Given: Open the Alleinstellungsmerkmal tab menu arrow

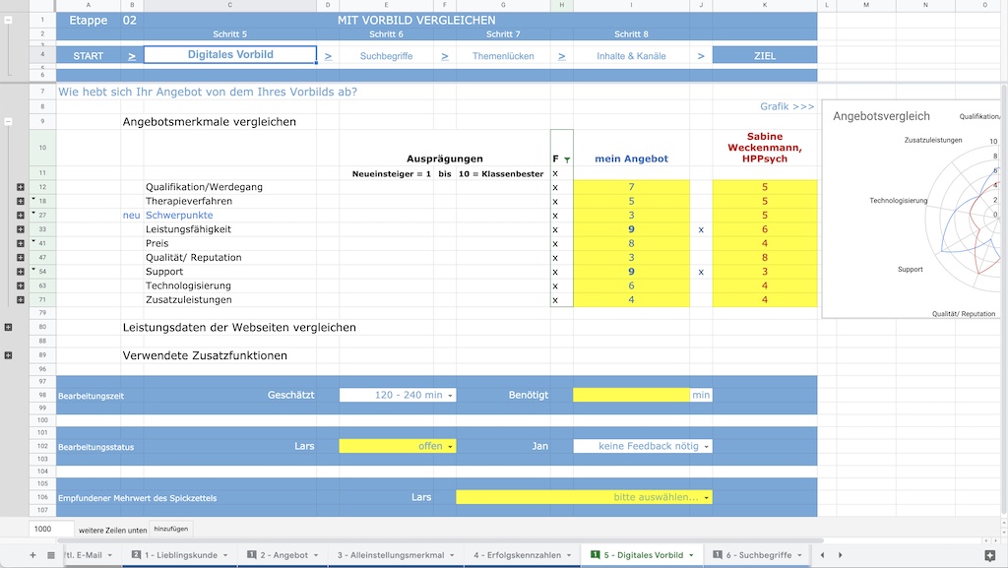Looking at the screenshot, I should click(452, 555).
